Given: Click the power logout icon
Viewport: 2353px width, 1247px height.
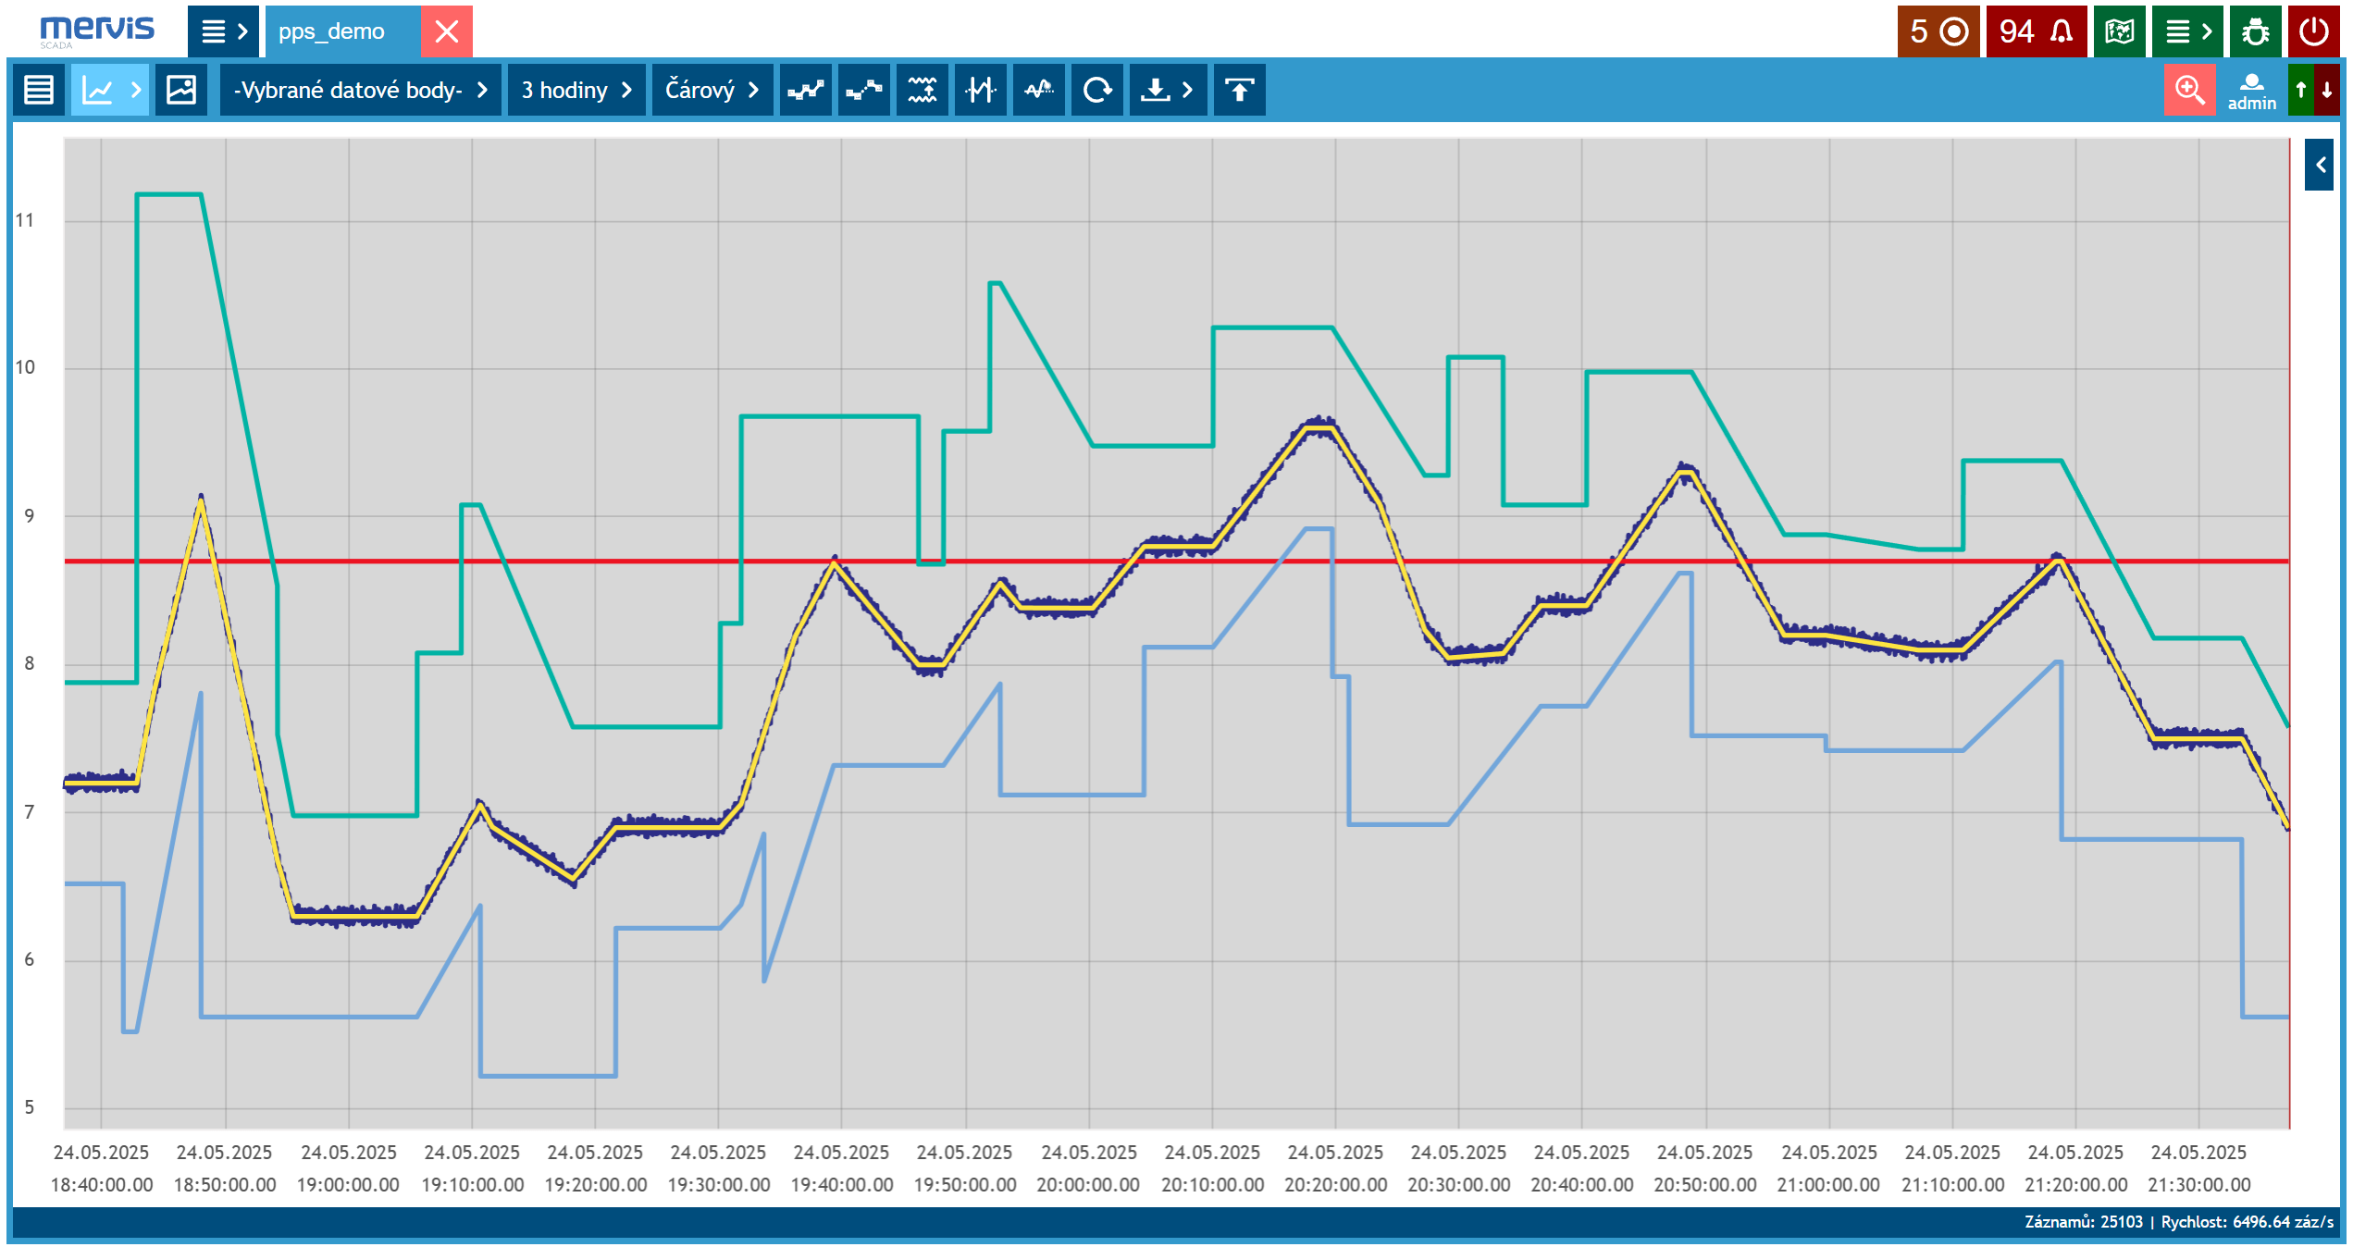Looking at the screenshot, I should 2313,31.
